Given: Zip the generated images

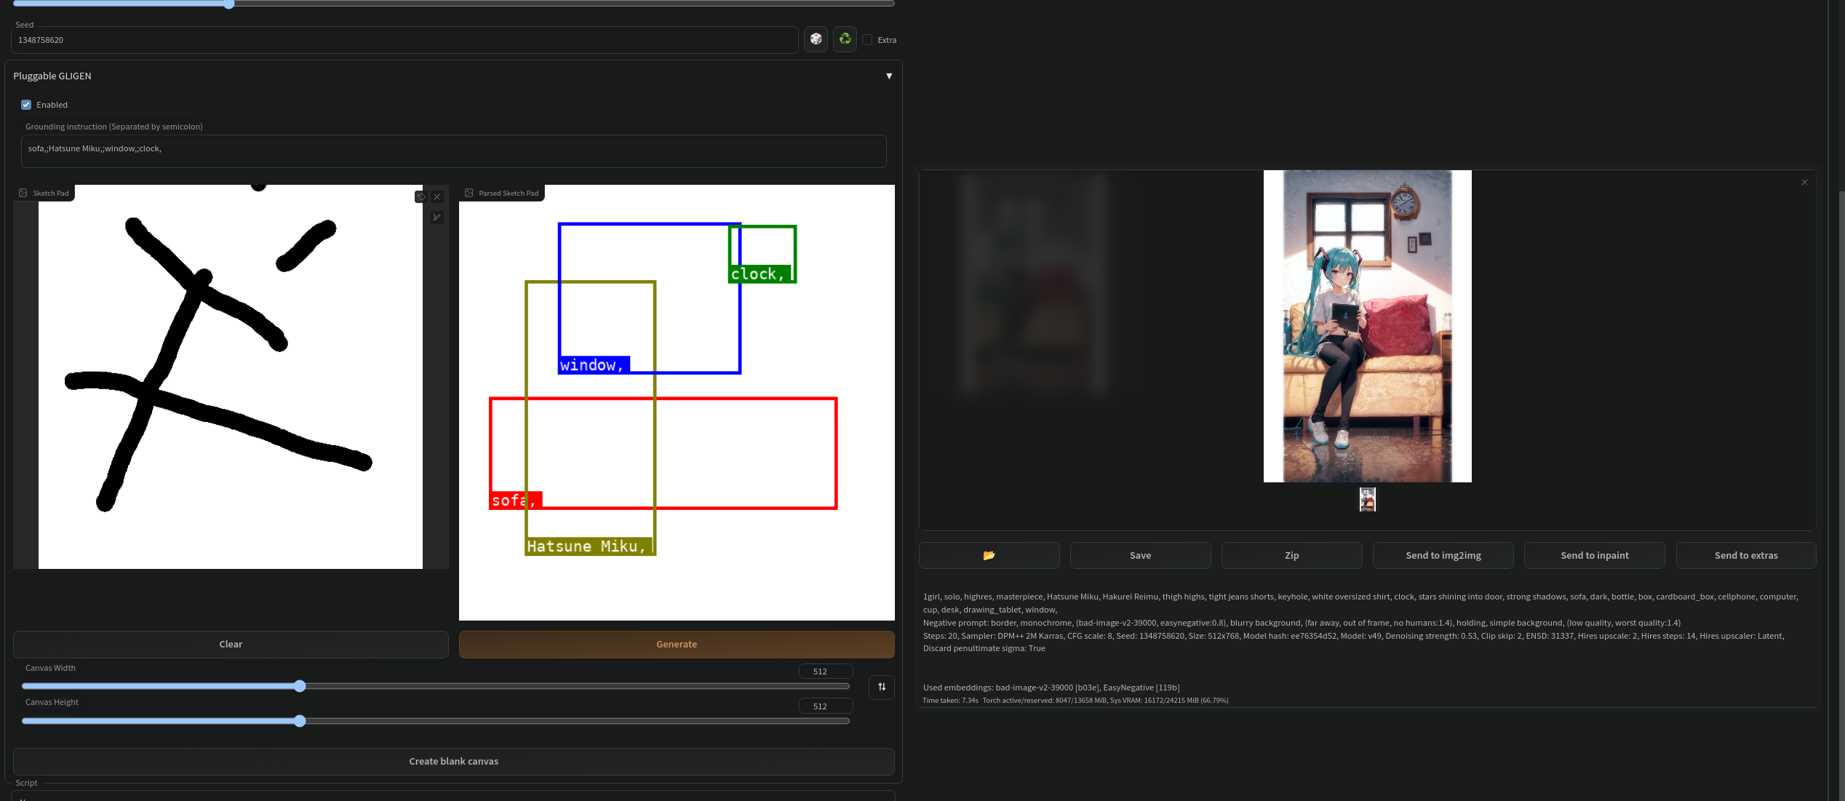Looking at the screenshot, I should [x=1291, y=556].
